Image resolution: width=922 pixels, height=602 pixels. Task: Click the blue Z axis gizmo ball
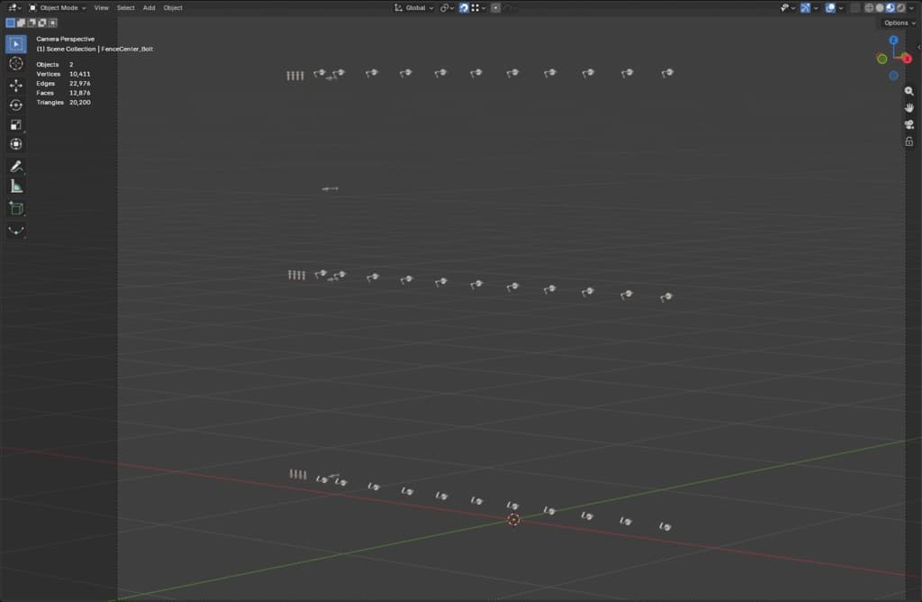click(x=894, y=40)
